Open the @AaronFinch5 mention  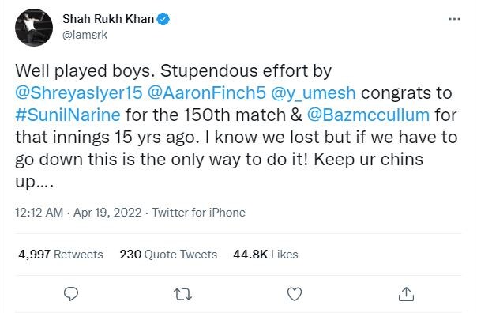click(x=207, y=92)
